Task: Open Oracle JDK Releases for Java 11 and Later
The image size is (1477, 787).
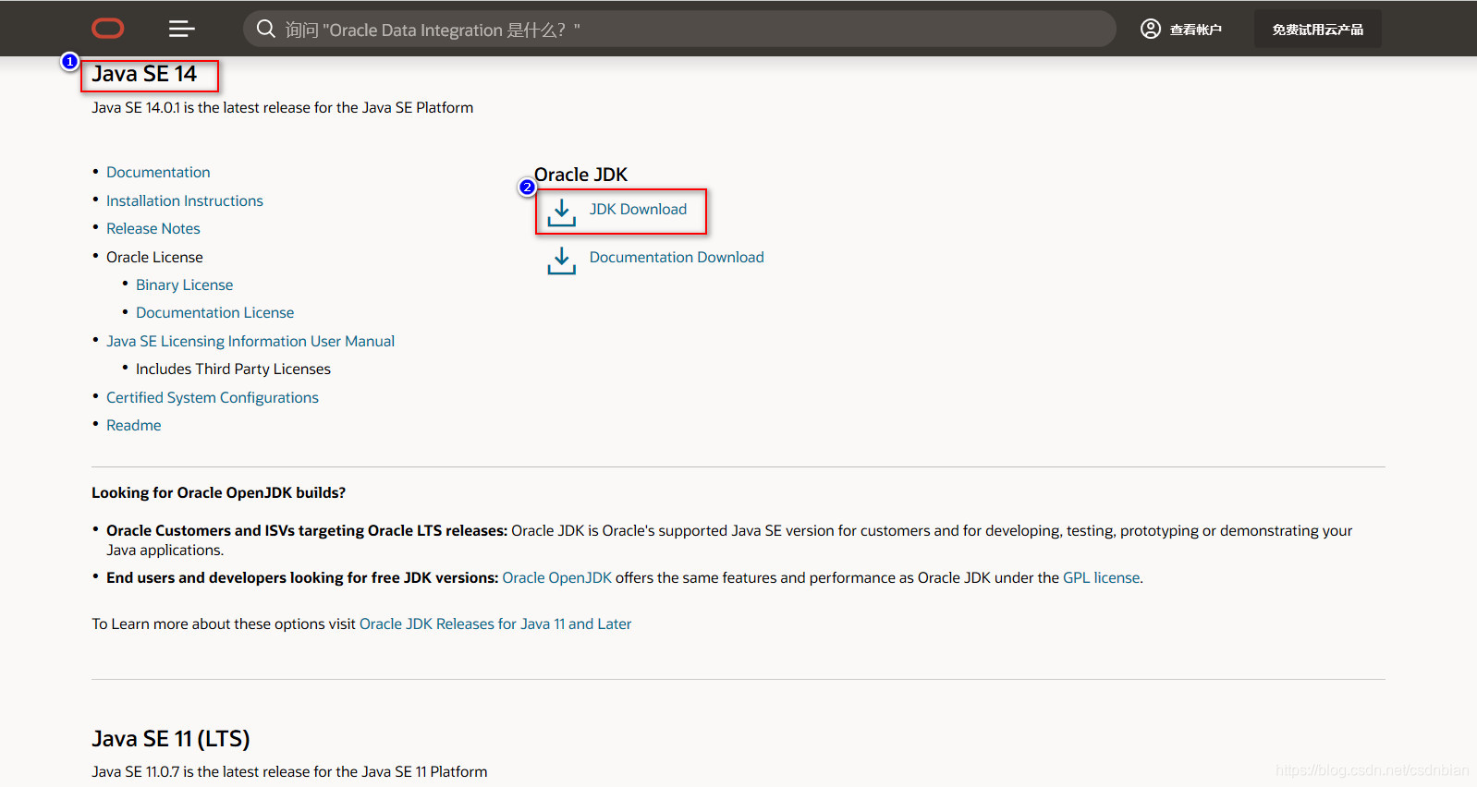Action: pos(495,624)
